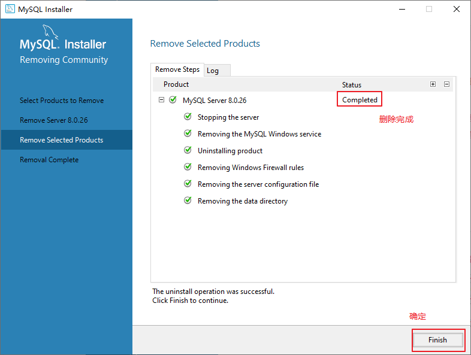
Task: Select Removing Windows Firewall rules row
Action: coord(250,168)
